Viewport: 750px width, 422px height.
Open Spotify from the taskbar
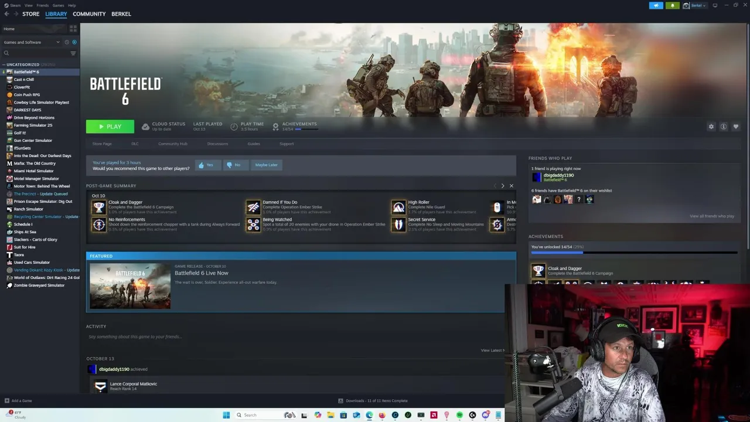[x=459, y=415]
